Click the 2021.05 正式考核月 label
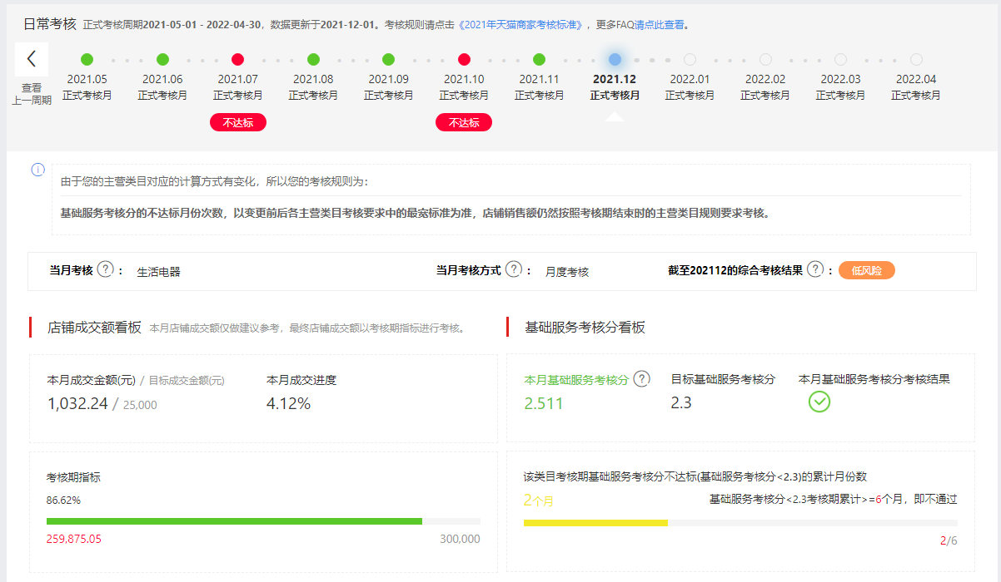 click(87, 86)
